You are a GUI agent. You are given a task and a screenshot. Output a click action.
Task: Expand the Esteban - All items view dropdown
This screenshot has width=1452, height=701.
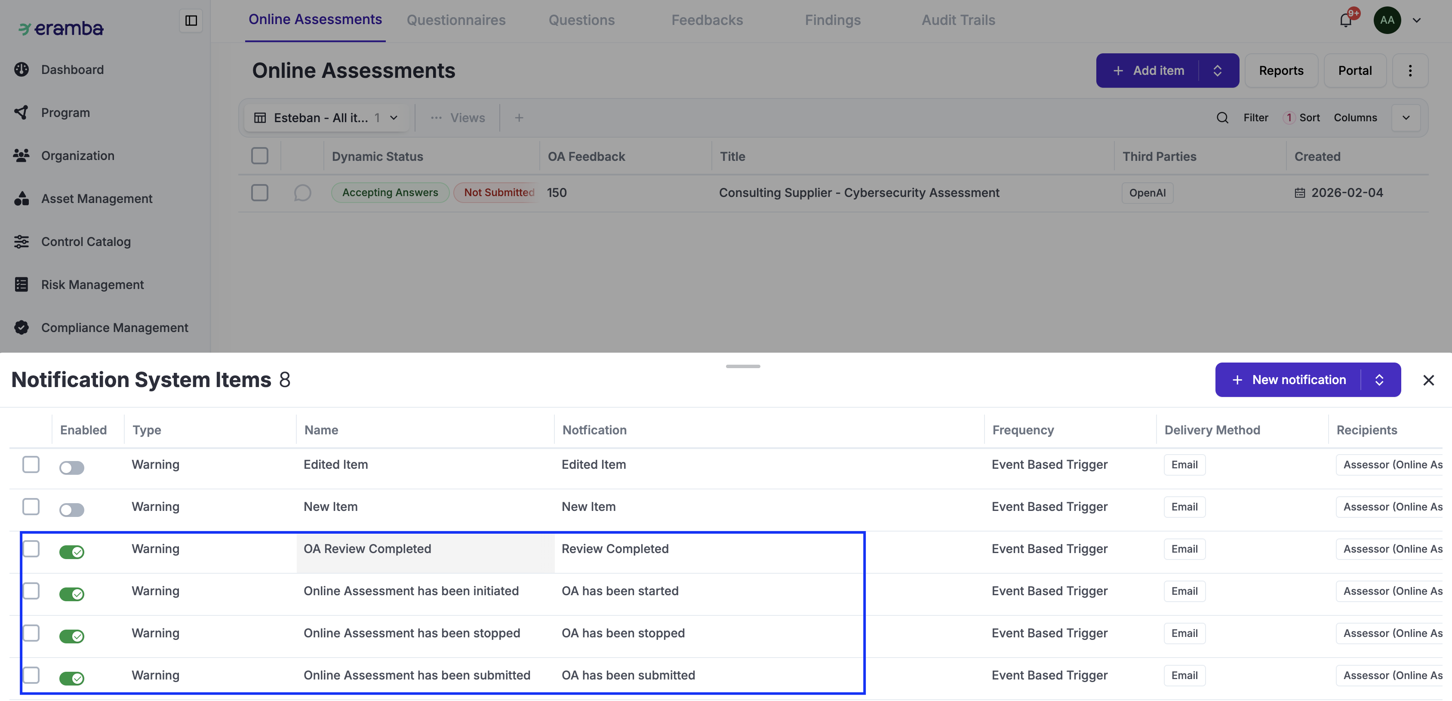tap(394, 118)
